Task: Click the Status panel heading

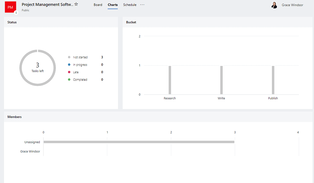Action: 12,22
